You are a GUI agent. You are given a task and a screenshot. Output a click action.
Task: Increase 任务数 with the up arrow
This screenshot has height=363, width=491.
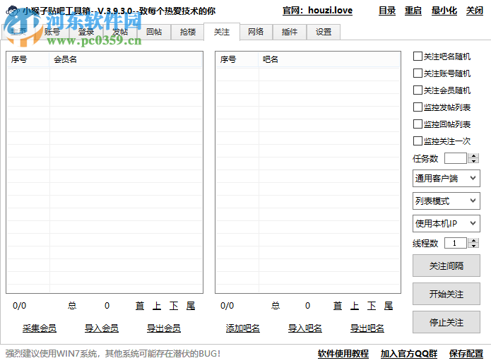[x=473, y=156]
